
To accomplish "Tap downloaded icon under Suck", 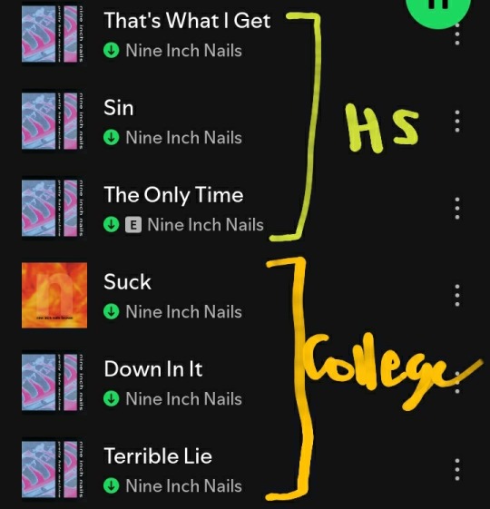I will [111, 311].
